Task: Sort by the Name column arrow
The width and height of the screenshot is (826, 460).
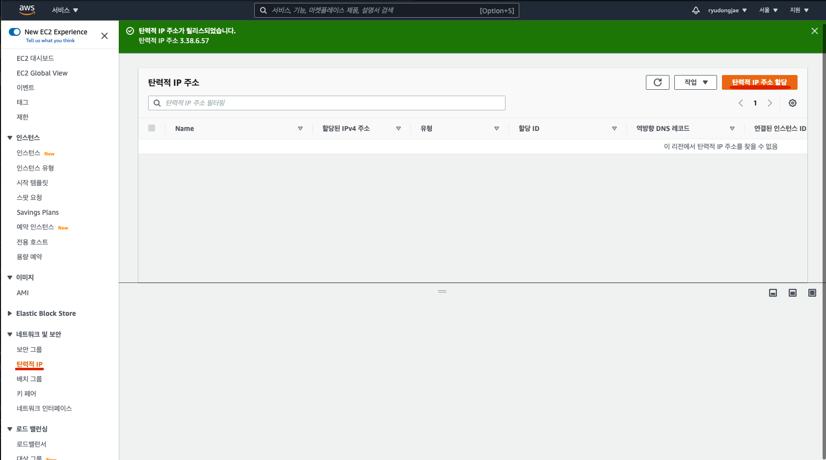Action: click(x=300, y=128)
